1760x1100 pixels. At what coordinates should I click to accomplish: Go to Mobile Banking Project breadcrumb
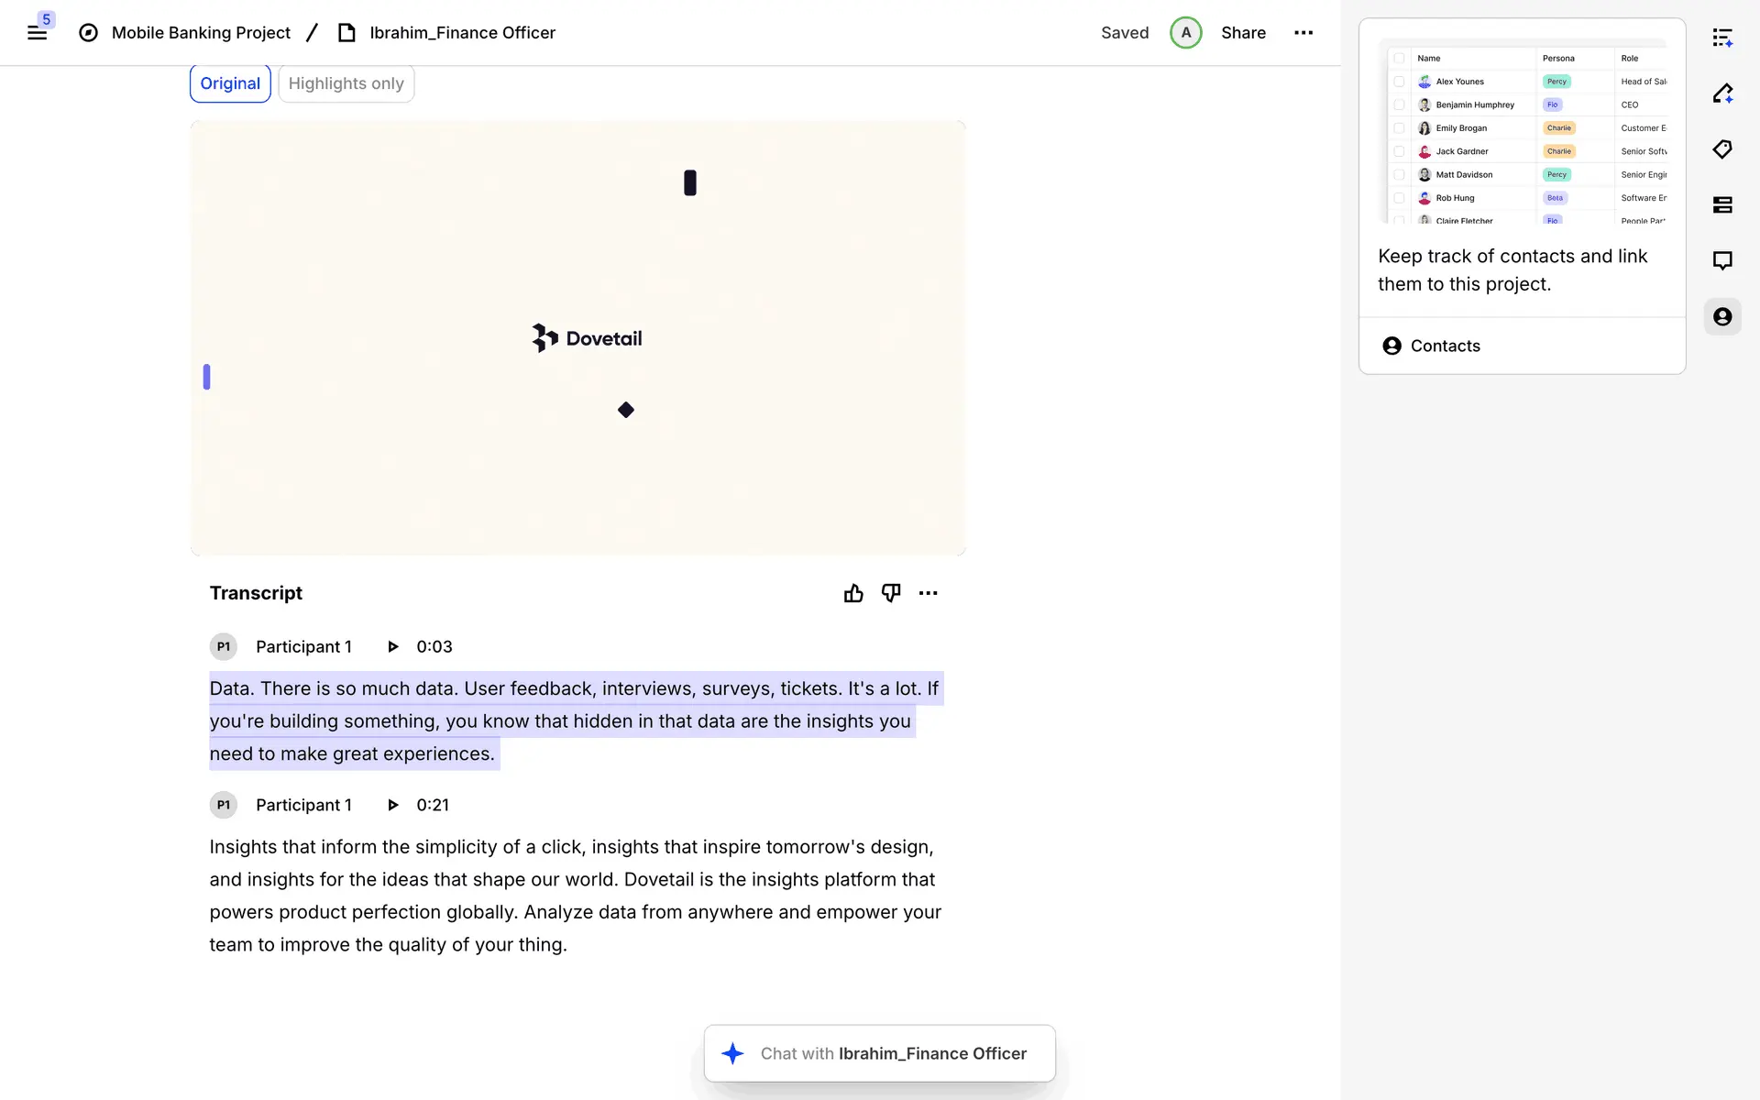(201, 33)
